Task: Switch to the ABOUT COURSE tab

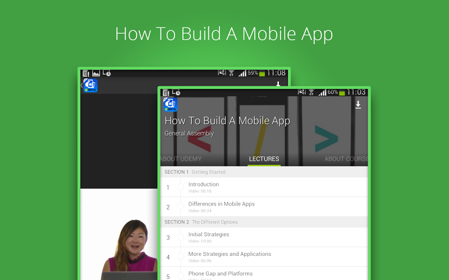Action: pos(346,159)
